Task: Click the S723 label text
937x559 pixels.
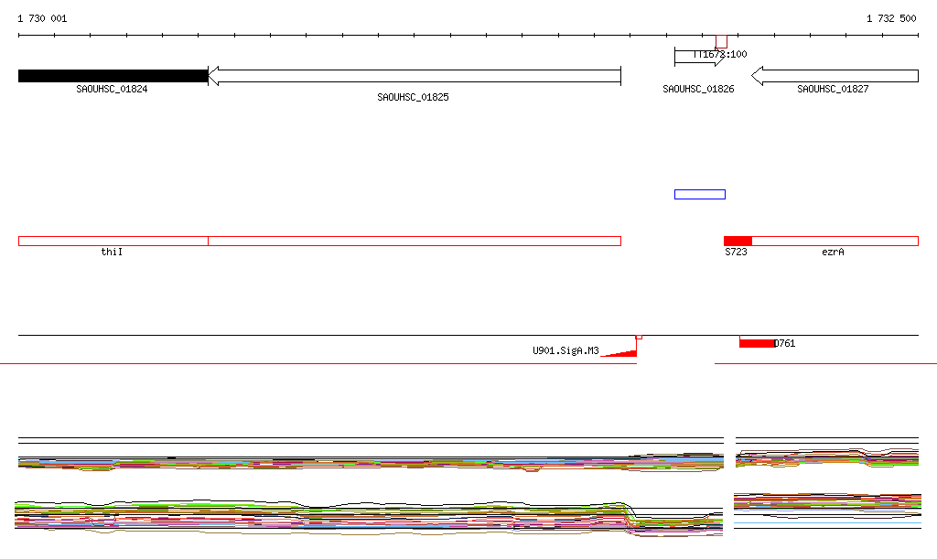Action: click(737, 252)
